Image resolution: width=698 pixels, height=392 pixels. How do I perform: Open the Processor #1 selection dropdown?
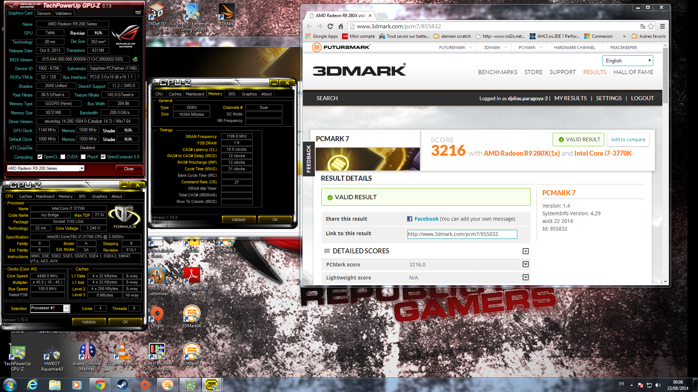pos(50,308)
